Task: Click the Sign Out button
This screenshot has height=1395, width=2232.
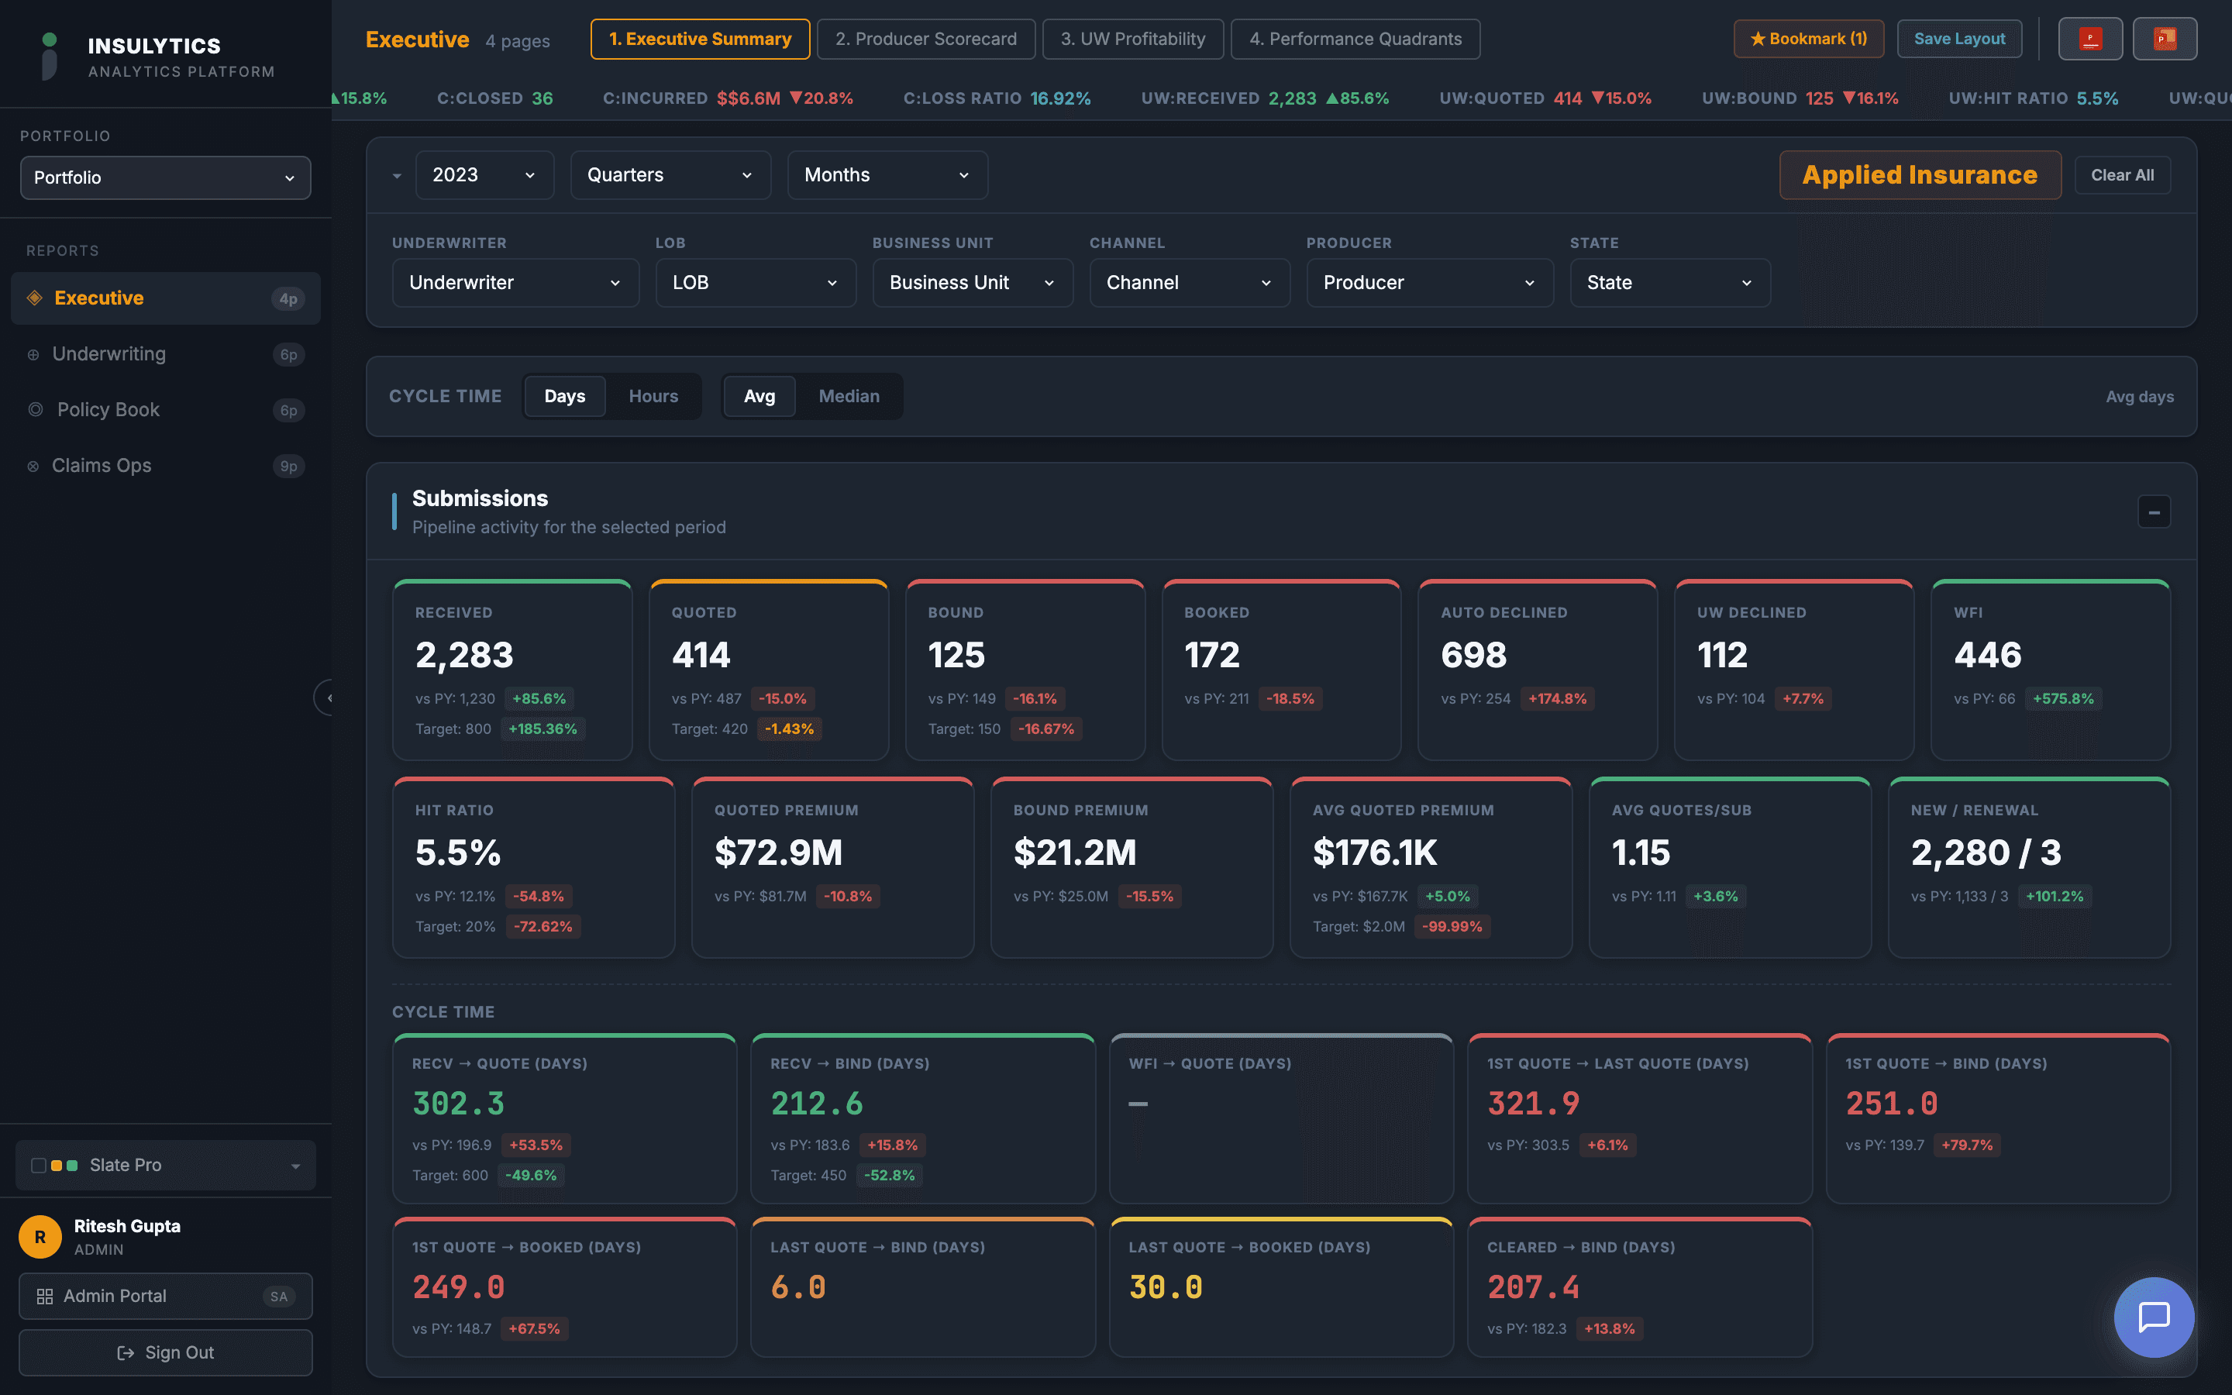Action: point(165,1352)
